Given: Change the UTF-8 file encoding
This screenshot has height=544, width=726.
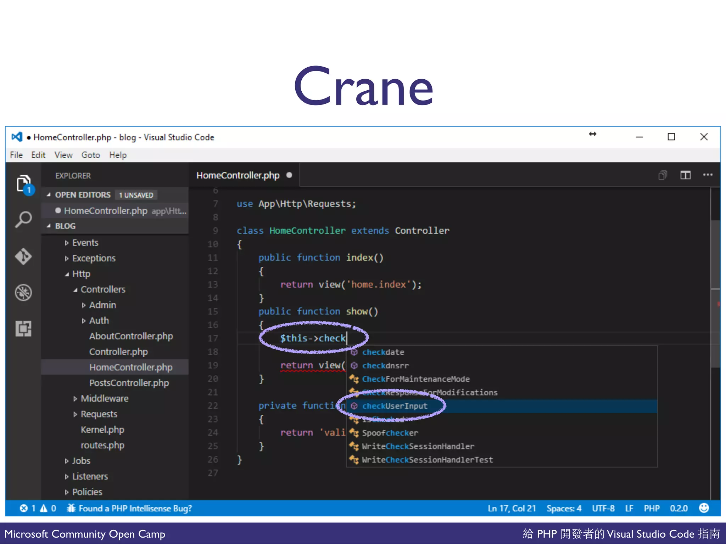Looking at the screenshot, I should point(603,508).
